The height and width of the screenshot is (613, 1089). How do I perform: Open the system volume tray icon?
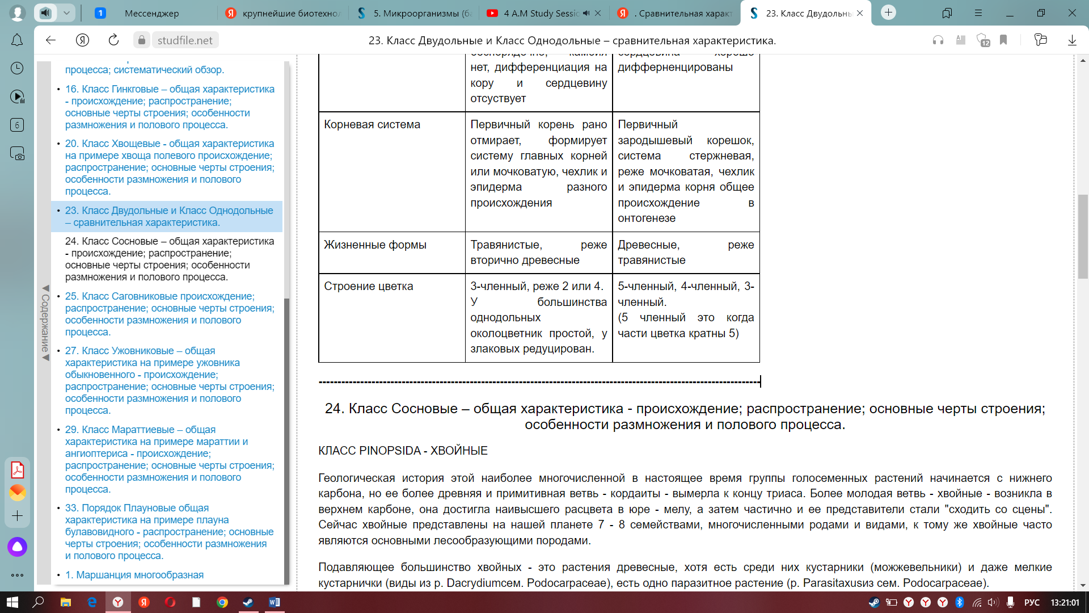click(x=993, y=602)
